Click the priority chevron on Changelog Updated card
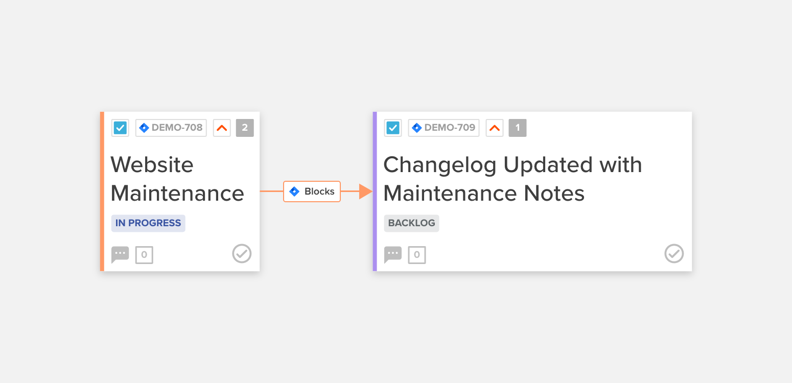Screen dimensions: 792x383 point(495,128)
